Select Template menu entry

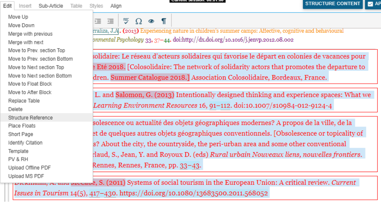(x=46, y=151)
